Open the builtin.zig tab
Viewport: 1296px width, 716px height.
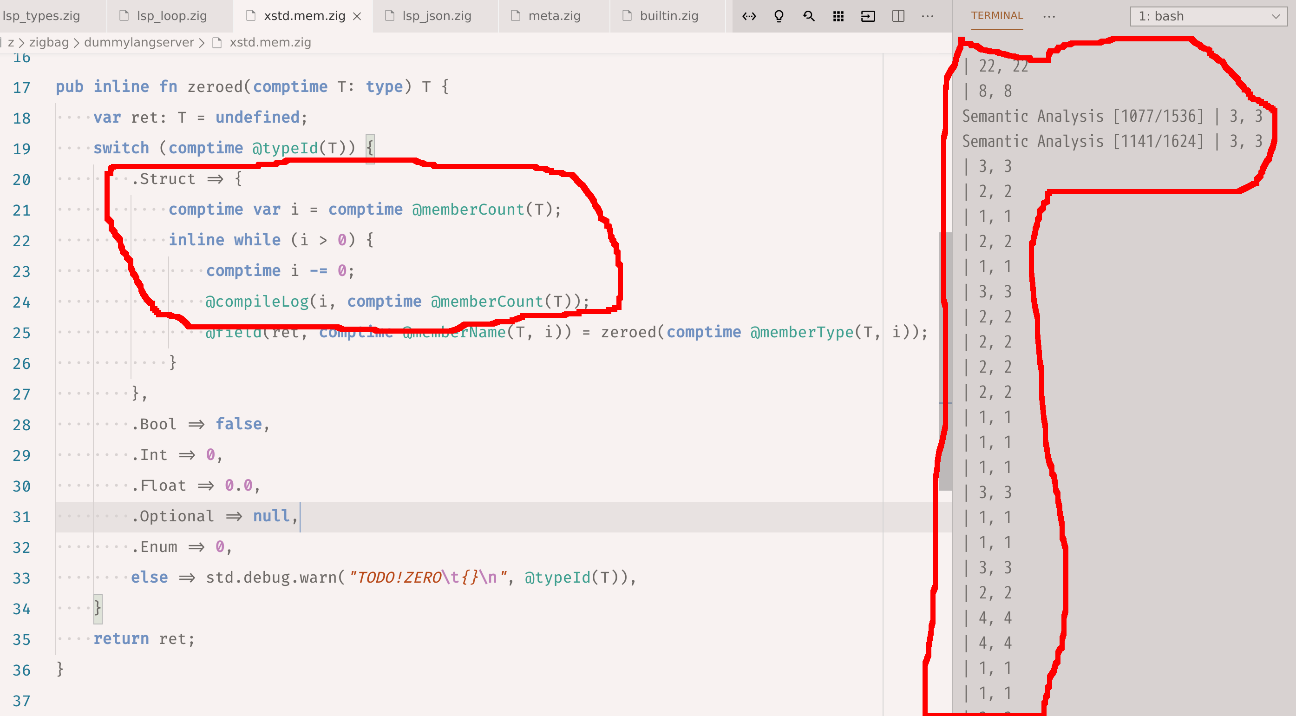tap(668, 16)
